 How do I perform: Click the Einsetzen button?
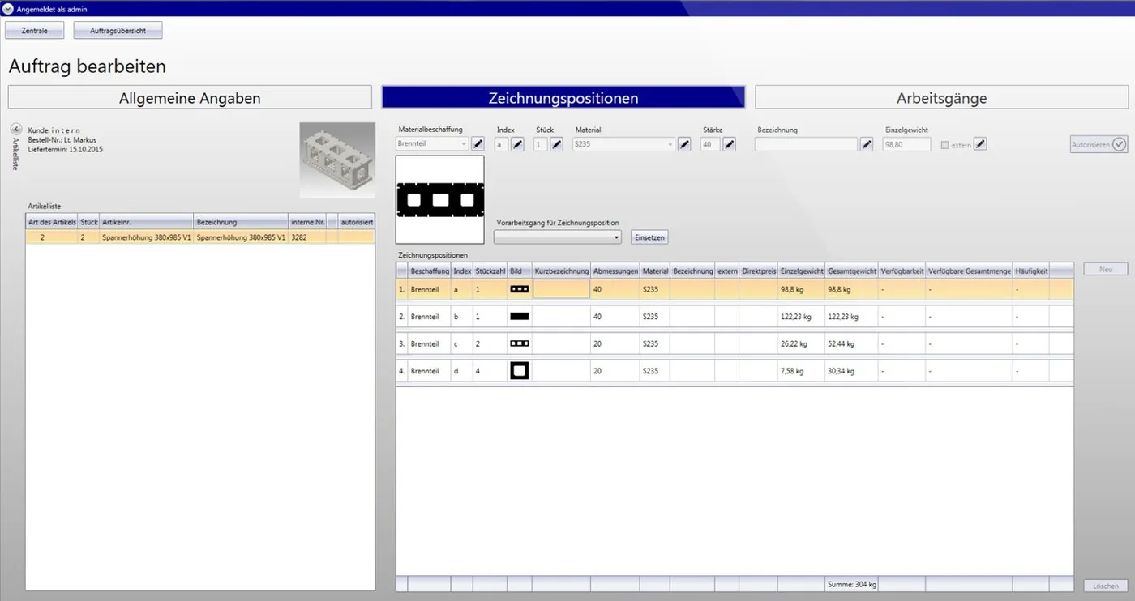click(649, 237)
